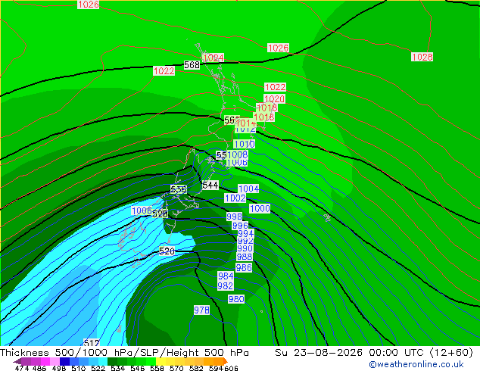Image resolution: width=480 pixels, height=371 pixels.
Task: Click the light pink swatch in the thickness legend
Action: [x=55, y=361]
